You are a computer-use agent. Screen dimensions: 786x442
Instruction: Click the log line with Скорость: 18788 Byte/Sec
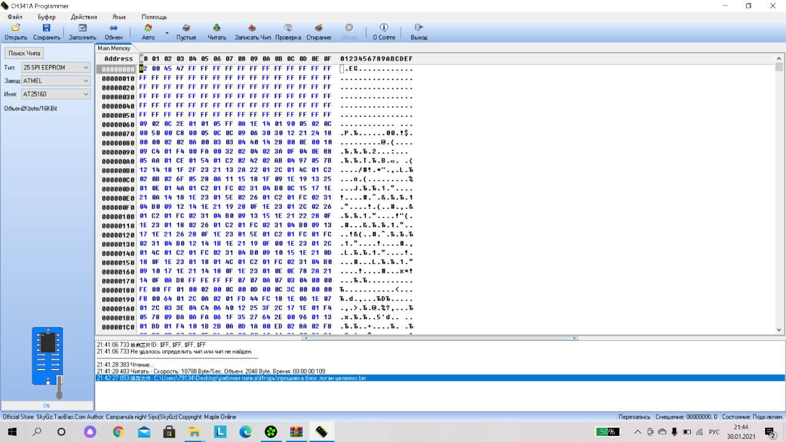pos(211,371)
